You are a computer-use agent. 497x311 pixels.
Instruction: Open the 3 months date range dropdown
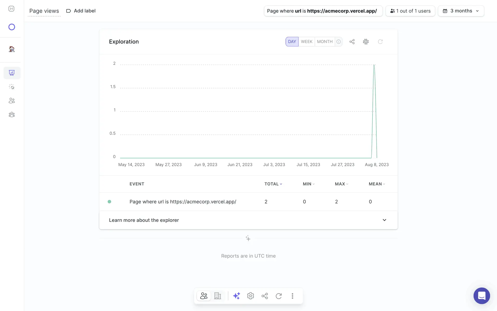pyautogui.click(x=461, y=11)
